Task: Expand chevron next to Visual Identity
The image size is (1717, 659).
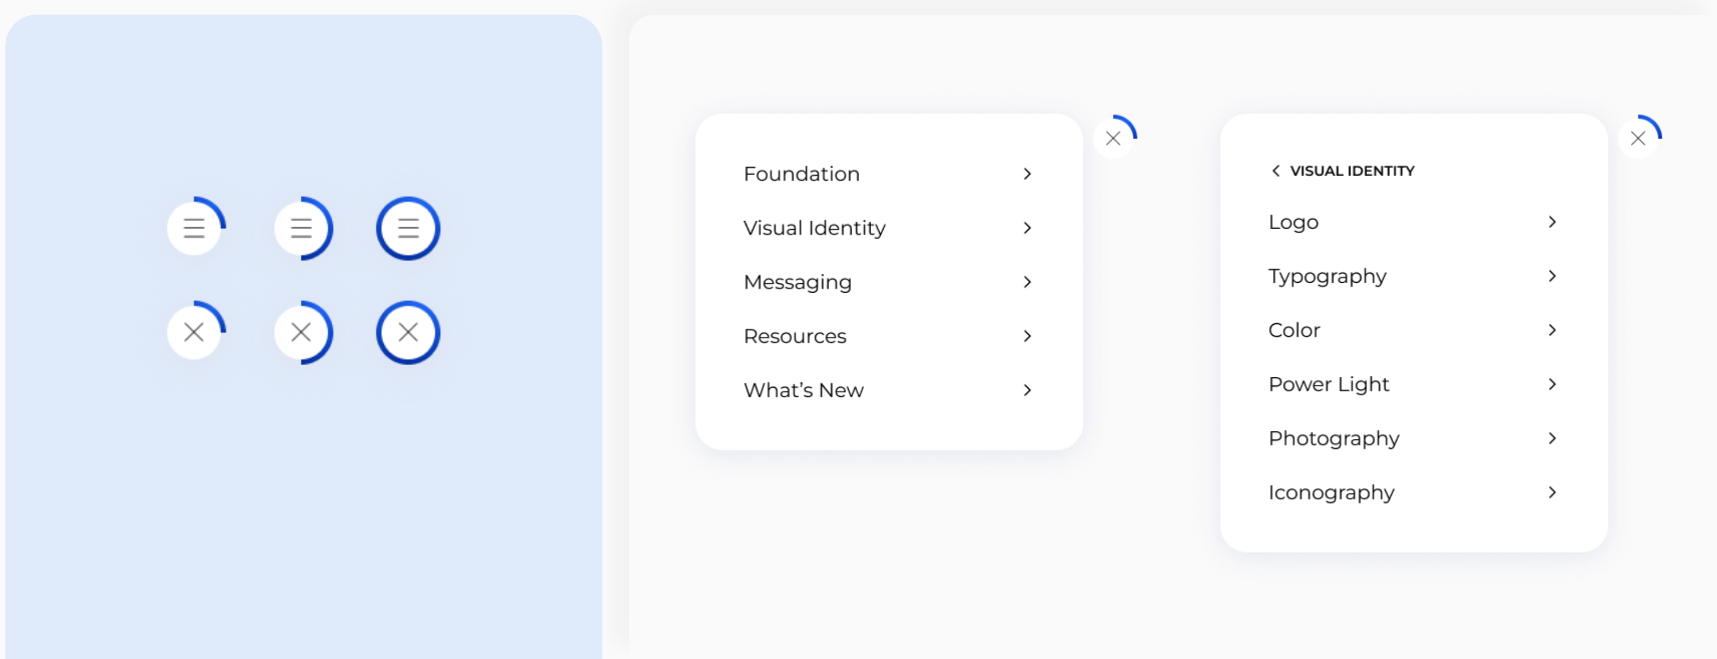Action: pos(1027,228)
